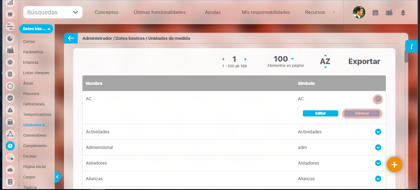The image size is (420, 190).
Task: Open the calendar icon in top bar
Action: (375, 13)
